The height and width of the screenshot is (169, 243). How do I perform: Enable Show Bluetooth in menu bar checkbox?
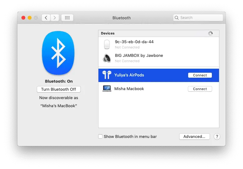coord(100,136)
